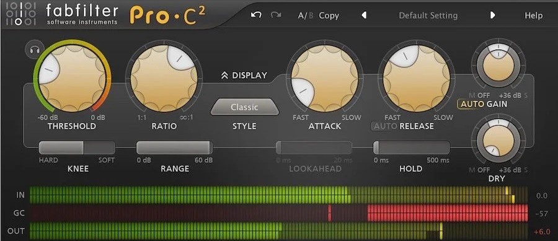Click the Ratio knob

(x=164, y=79)
